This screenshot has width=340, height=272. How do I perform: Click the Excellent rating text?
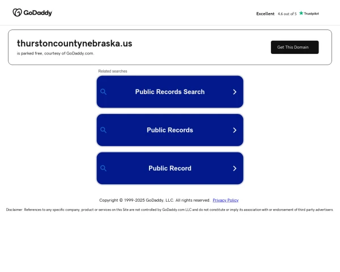(x=265, y=14)
